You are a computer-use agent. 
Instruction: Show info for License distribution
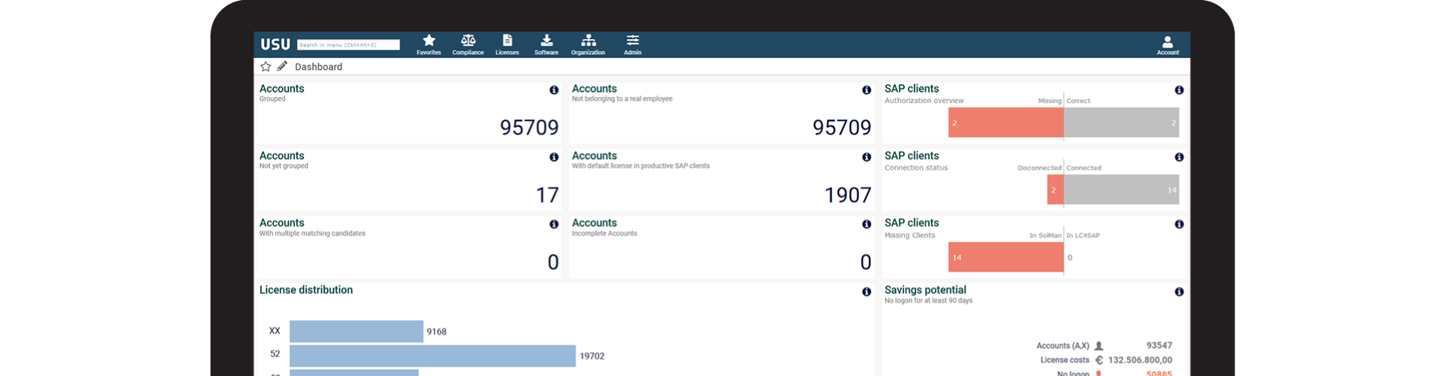tap(866, 292)
